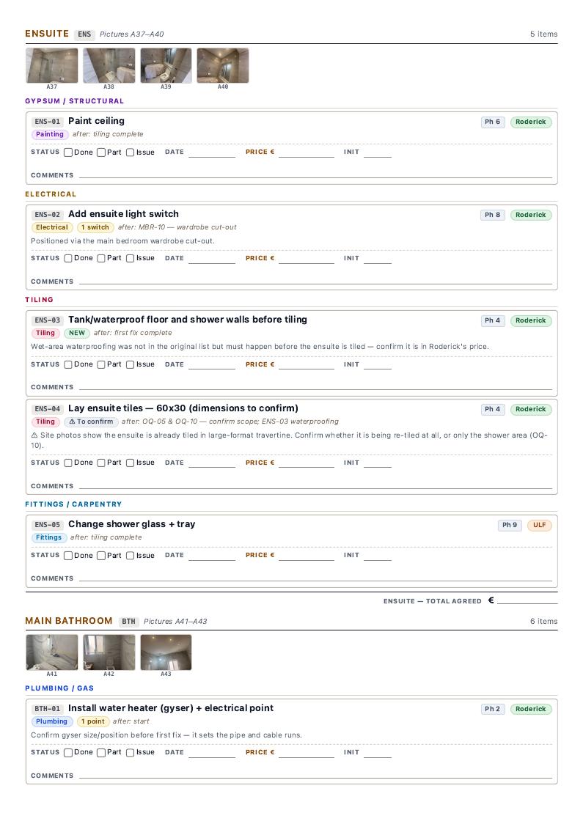Open ensuite photo thumbnail A37
The image size is (583, 824).
click(x=51, y=66)
